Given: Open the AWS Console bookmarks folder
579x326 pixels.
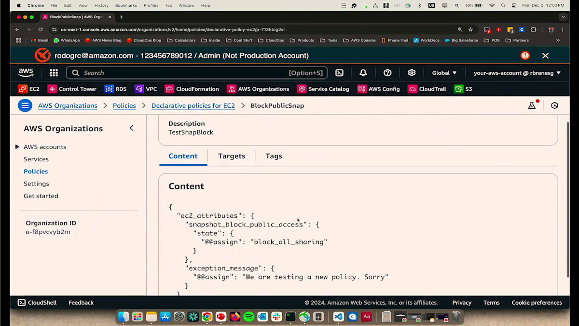Looking at the screenshot, I should [359, 41].
